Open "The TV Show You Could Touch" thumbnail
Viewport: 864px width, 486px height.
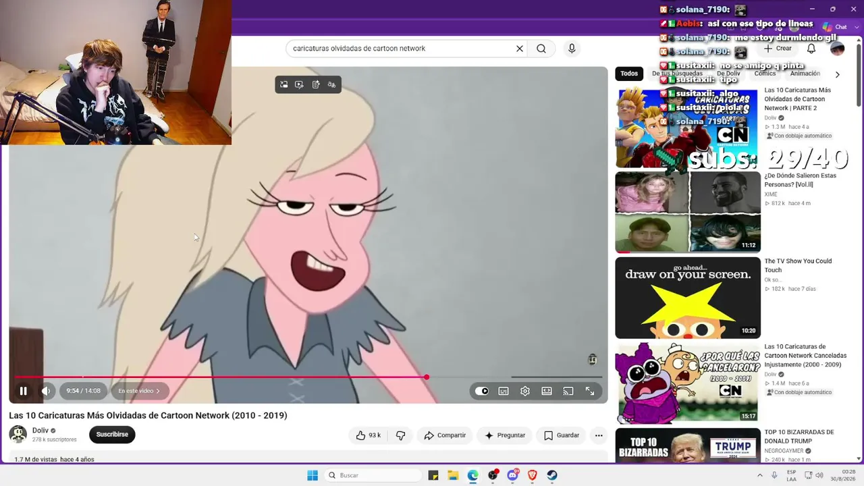click(688, 298)
